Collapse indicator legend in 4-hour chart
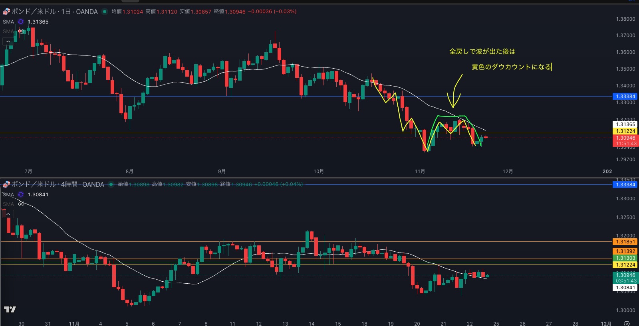Image resolution: width=639 pixels, height=326 pixels. tap(8, 214)
